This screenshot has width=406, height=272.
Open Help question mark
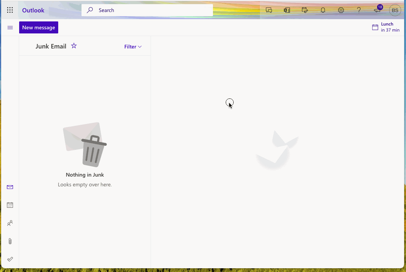[359, 10]
